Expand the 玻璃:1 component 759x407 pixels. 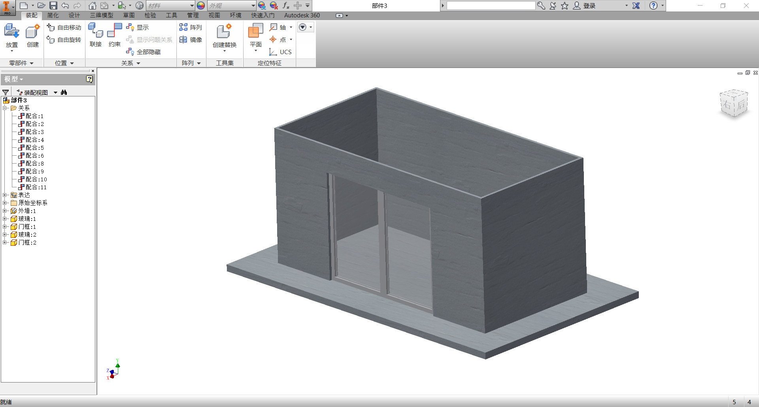5,219
